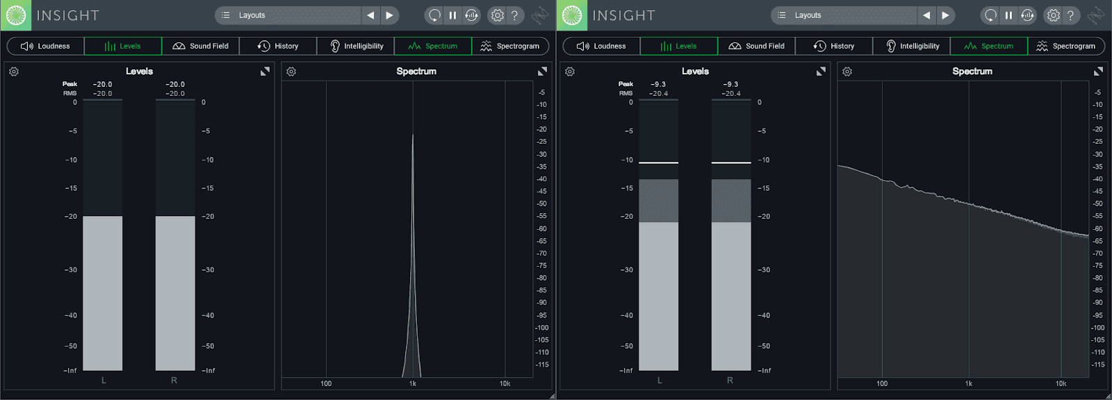Reset meters with circular arrow in right window
The width and height of the screenshot is (1112, 400).
coord(990,15)
